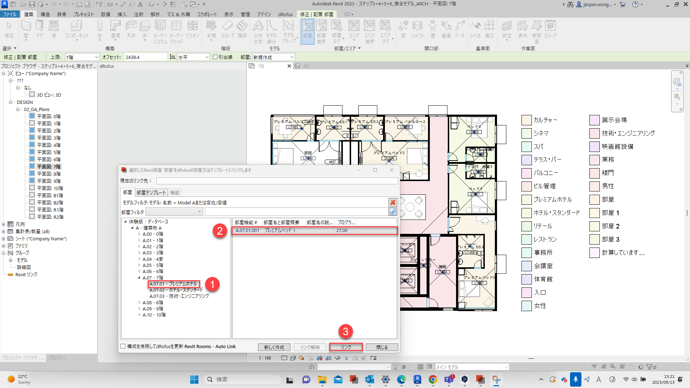Toggle checkbox next to 平面図: 8階
This screenshot has width=690, height=388.
(32, 174)
